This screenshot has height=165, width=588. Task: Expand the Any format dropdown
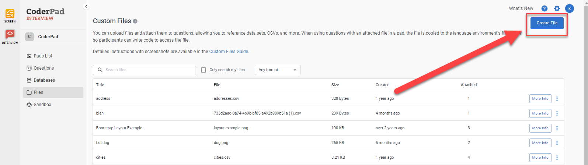[277, 70]
